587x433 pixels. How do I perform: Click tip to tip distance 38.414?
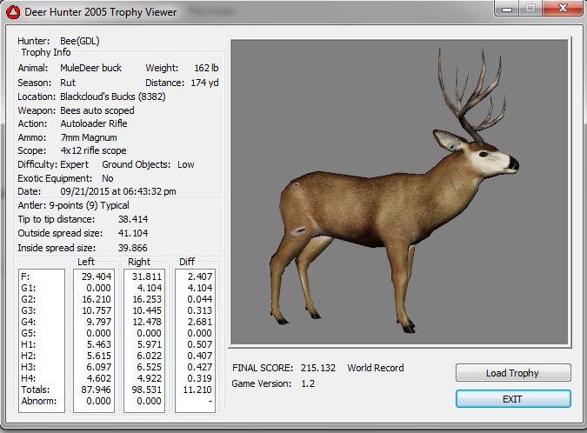[133, 219]
